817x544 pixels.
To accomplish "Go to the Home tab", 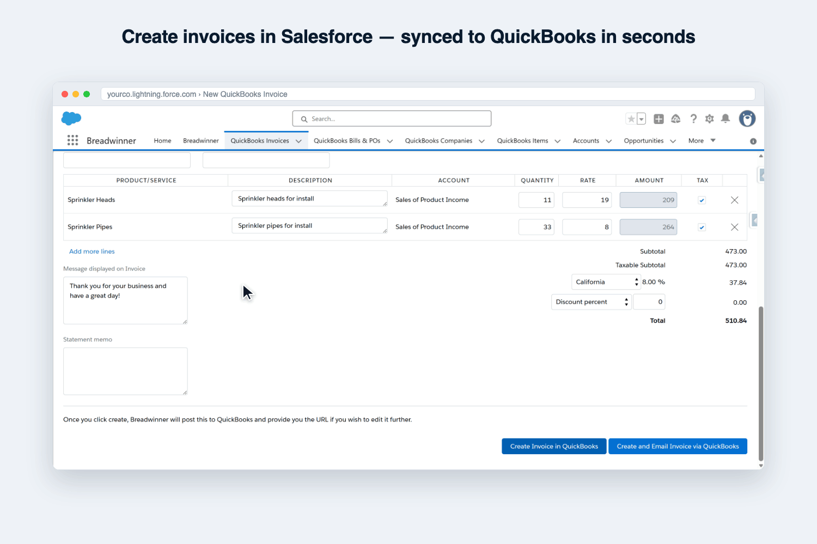I will (x=162, y=141).
